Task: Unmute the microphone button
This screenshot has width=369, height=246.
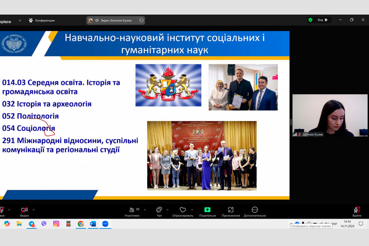Action: tap(2, 212)
